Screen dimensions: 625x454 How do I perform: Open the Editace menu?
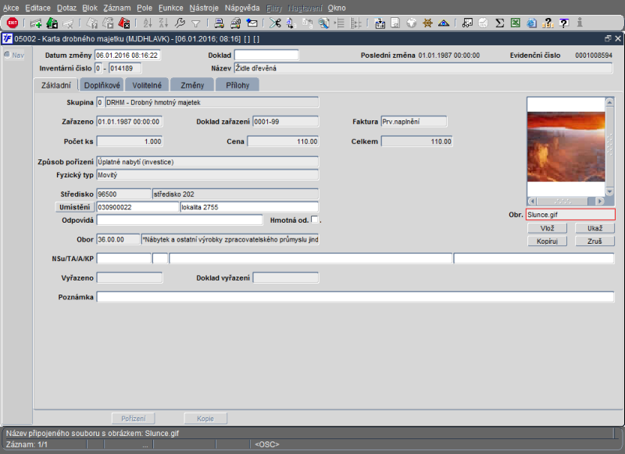[37, 8]
